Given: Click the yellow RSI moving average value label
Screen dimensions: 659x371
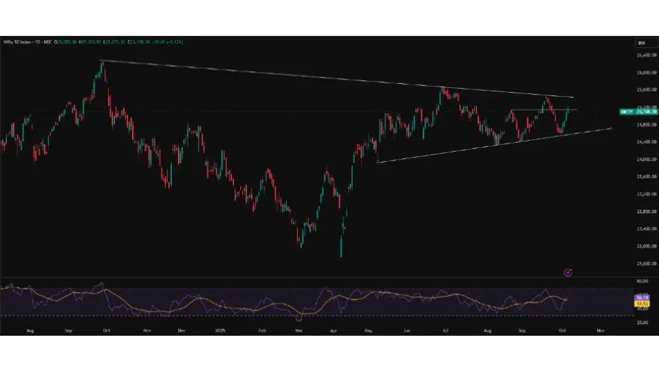Looking at the screenshot, I should click(x=641, y=304).
